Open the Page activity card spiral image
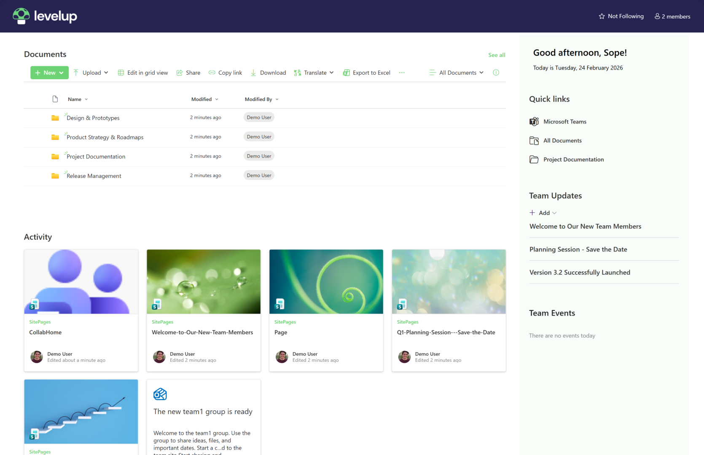 [326, 281]
